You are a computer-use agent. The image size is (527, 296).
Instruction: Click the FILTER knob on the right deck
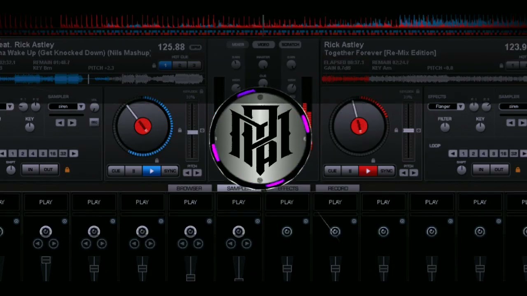445,127
